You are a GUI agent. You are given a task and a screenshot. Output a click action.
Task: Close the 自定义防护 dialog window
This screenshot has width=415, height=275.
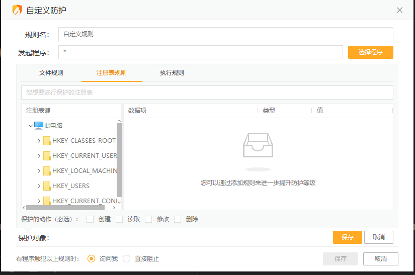click(x=400, y=10)
